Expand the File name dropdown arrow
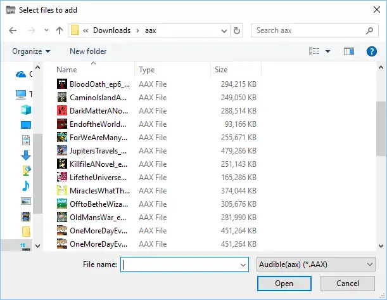Screen dimensions: 387x300 [243, 264]
